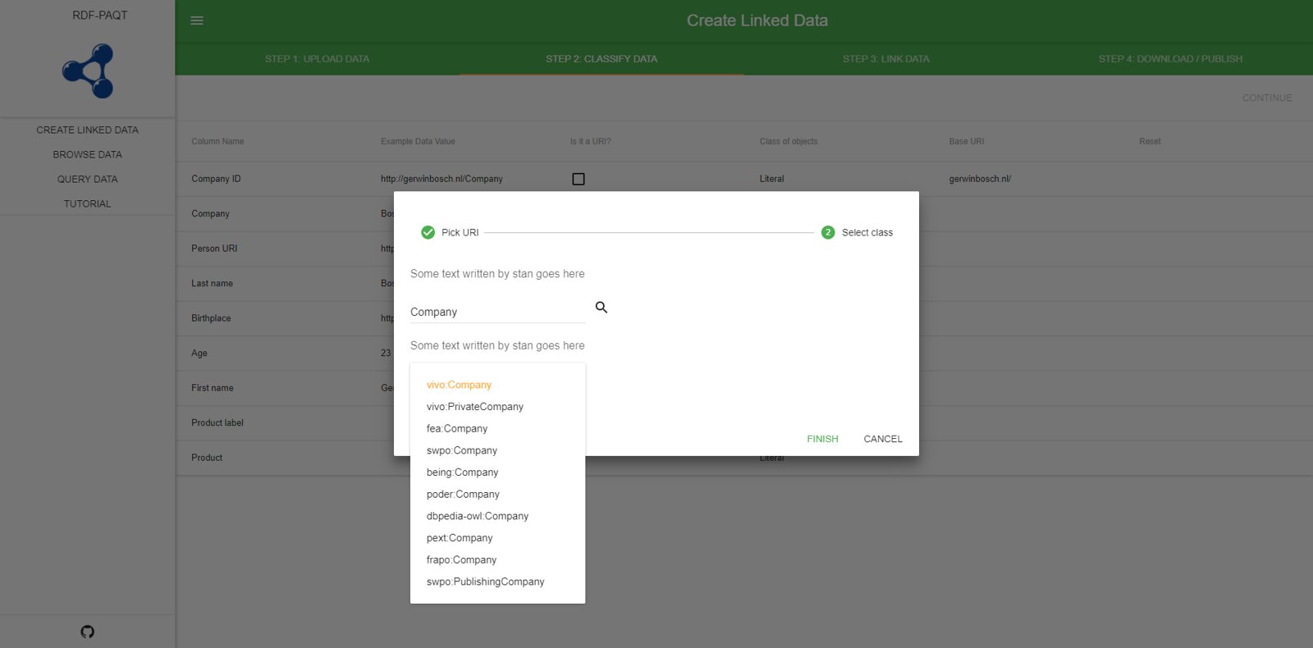Click the Last name row label
1313x648 pixels.
click(x=212, y=283)
